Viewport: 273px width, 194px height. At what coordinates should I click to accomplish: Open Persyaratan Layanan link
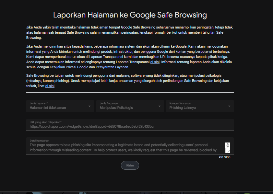click(x=112, y=67)
